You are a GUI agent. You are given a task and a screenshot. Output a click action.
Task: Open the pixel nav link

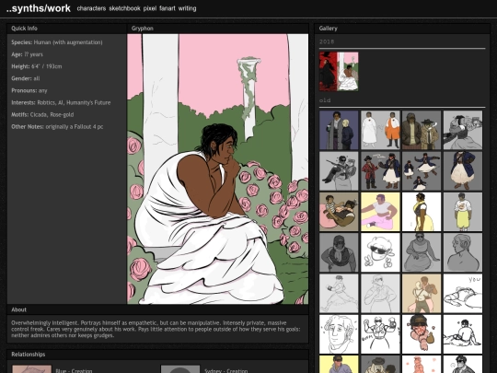pyautogui.click(x=150, y=8)
